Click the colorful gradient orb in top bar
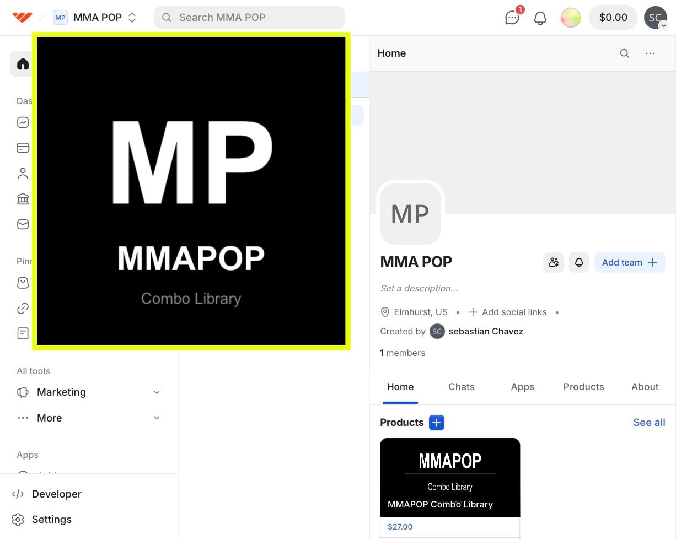The width and height of the screenshot is (676, 540). click(x=571, y=18)
